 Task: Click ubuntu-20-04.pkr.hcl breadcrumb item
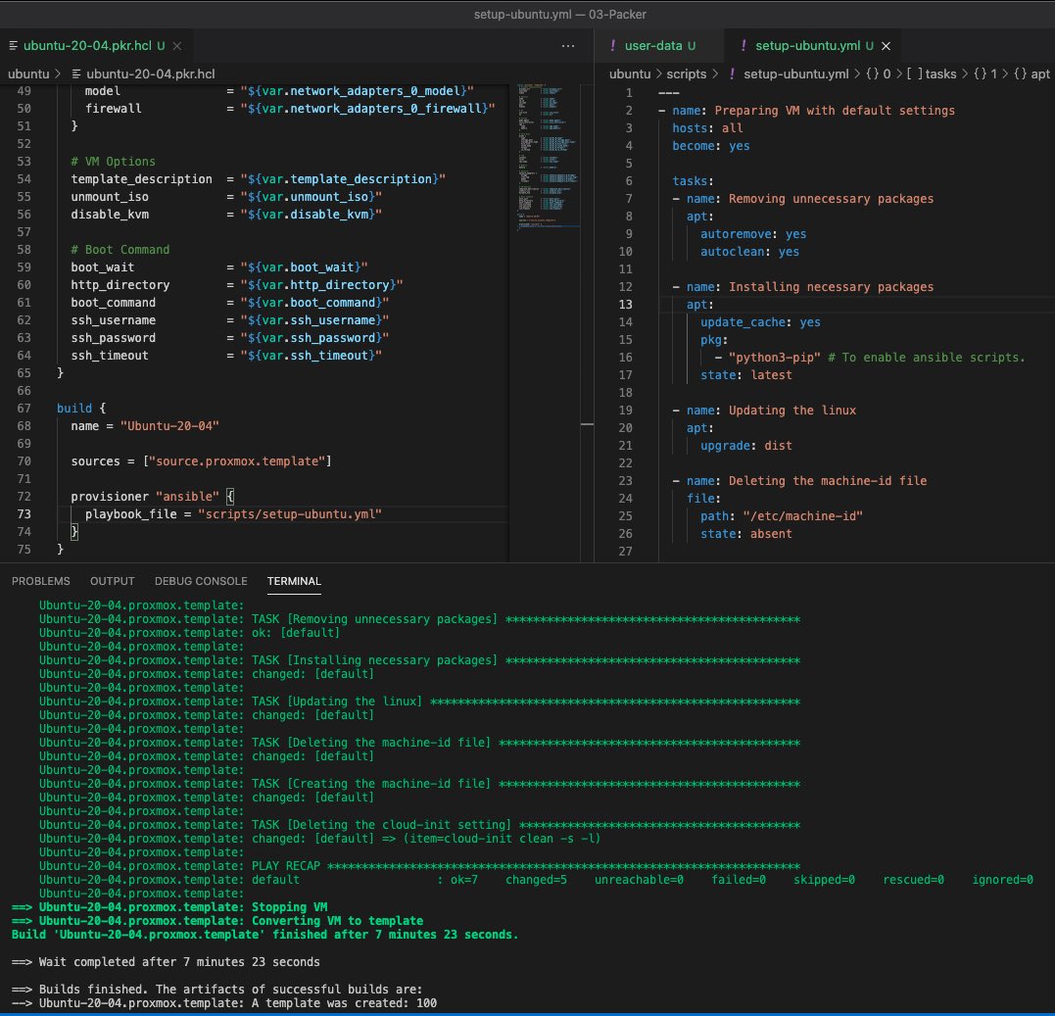143,74
